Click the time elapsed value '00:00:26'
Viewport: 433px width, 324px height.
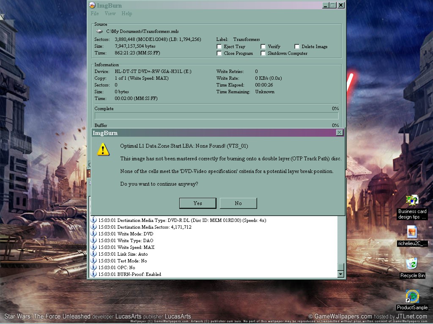(264, 85)
